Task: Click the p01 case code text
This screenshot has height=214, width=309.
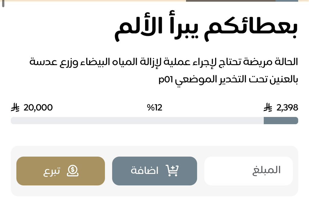Action: 166,80
